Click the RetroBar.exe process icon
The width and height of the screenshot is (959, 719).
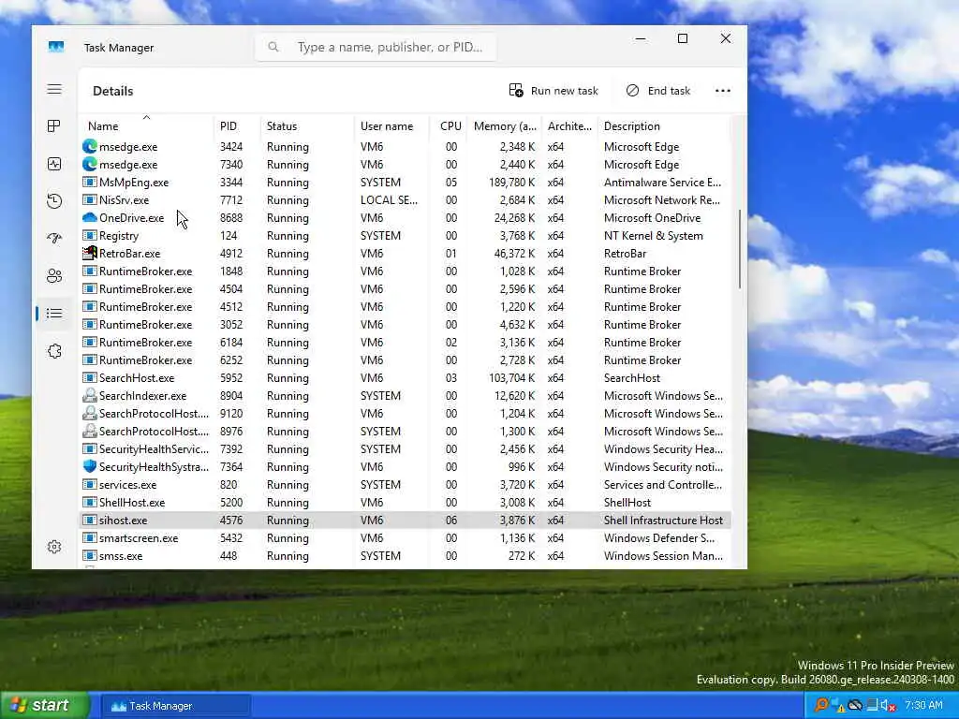[x=90, y=253]
